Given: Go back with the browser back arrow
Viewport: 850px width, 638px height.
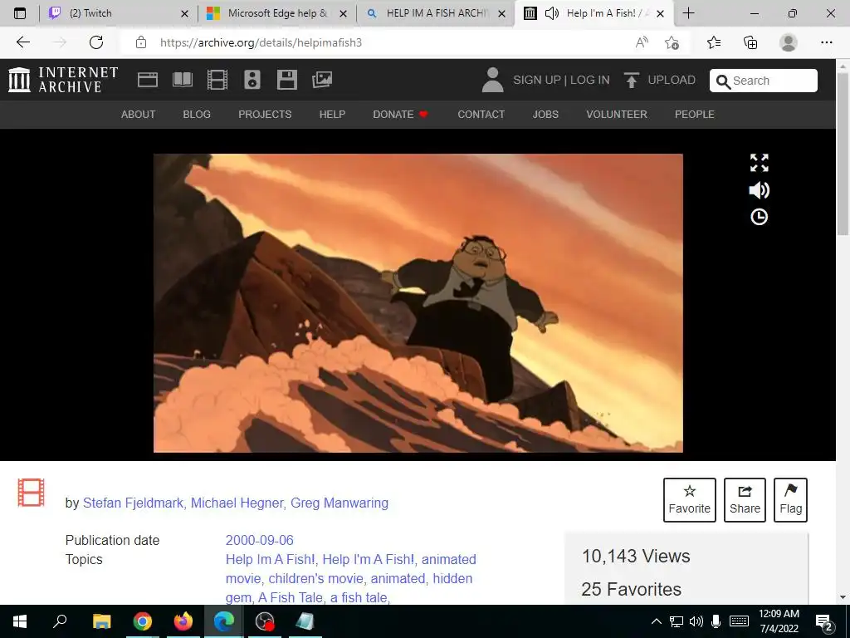Looking at the screenshot, I should pyautogui.click(x=22, y=42).
